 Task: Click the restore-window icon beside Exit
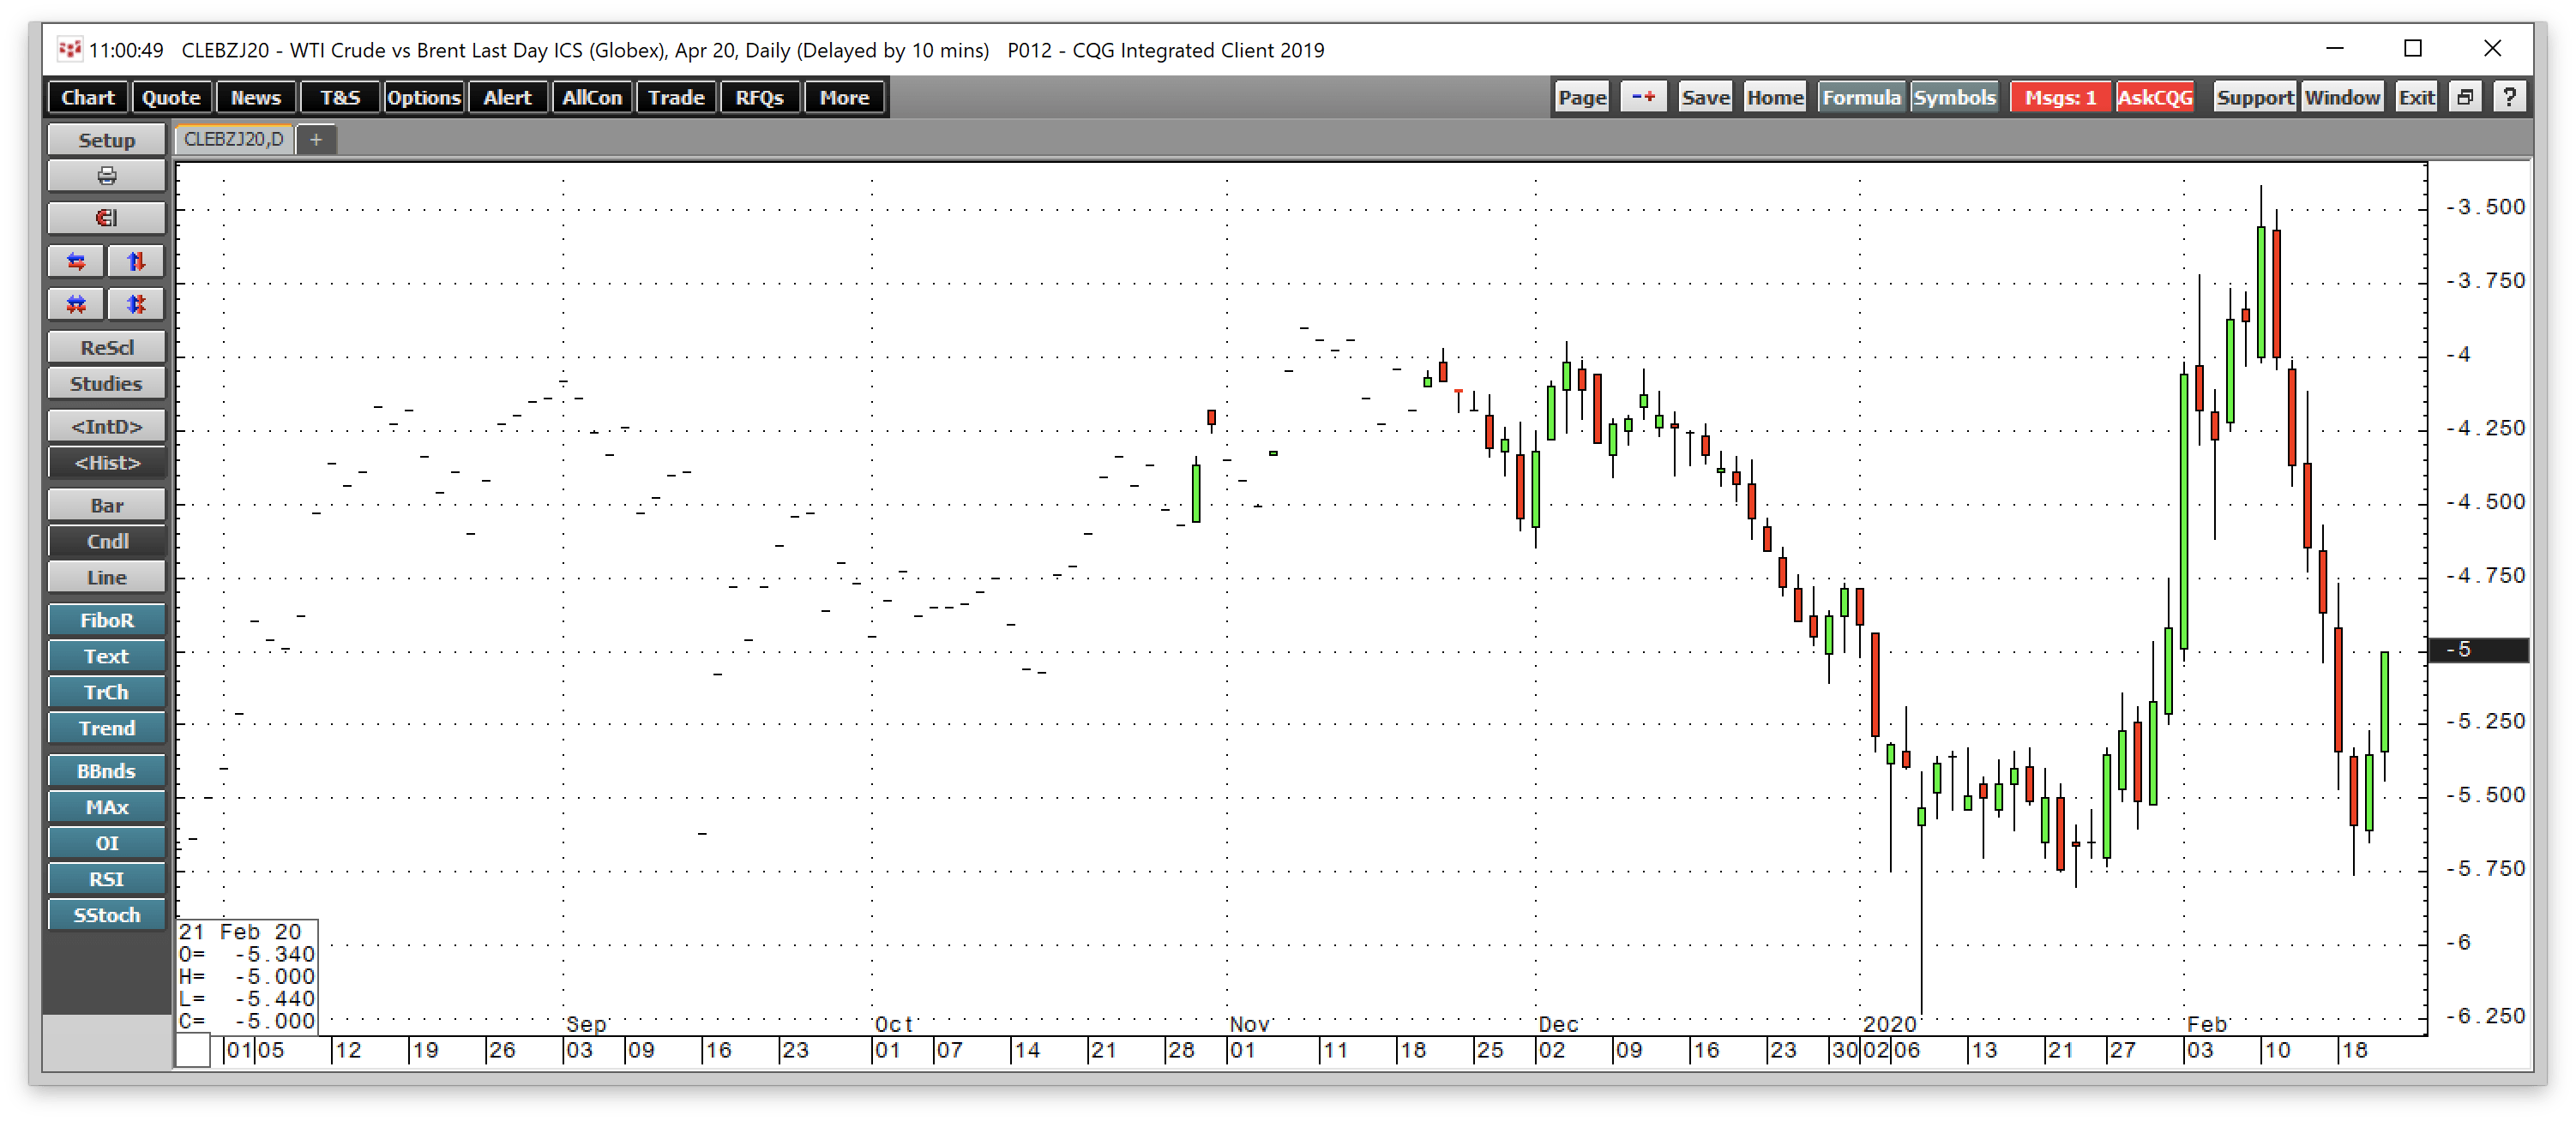(x=2465, y=97)
